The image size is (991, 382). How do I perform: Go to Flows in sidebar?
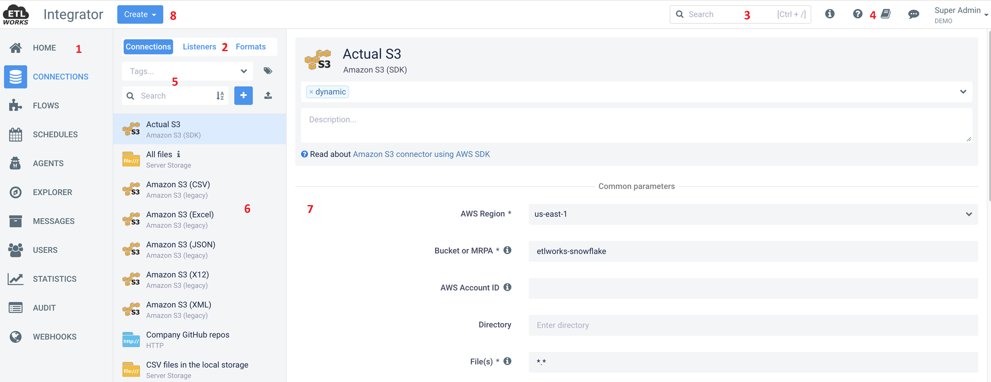(46, 106)
